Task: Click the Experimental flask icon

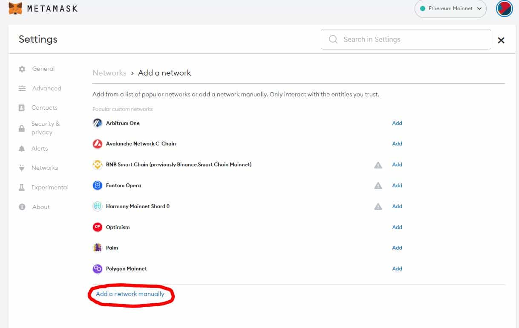Action: [x=22, y=188]
